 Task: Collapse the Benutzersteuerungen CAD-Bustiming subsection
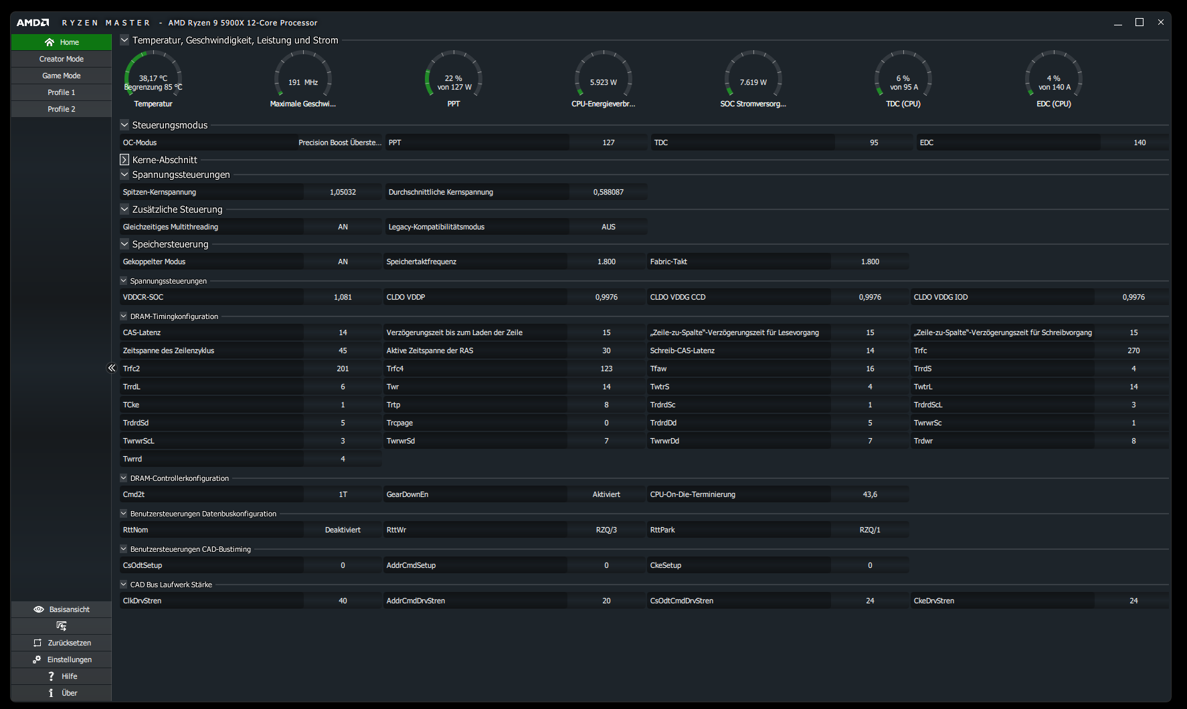[x=124, y=549]
